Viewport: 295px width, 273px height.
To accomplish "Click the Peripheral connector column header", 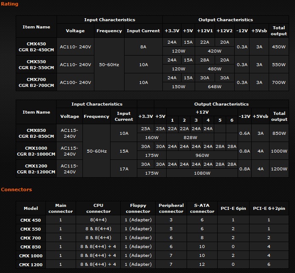I will pyautogui.click(x=171, y=208).
